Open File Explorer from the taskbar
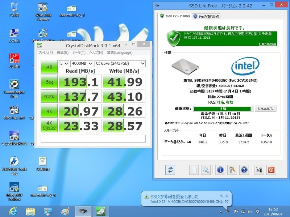 point(30,211)
